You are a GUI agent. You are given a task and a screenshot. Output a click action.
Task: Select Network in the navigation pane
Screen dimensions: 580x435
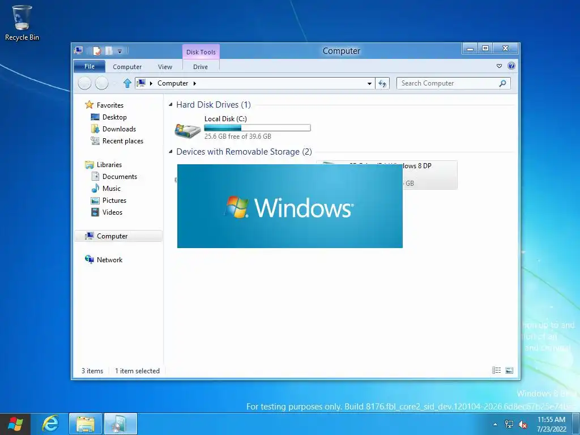click(109, 259)
